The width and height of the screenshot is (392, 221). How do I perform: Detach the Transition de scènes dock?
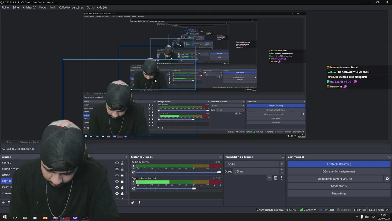pyautogui.click(x=283, y=157)
